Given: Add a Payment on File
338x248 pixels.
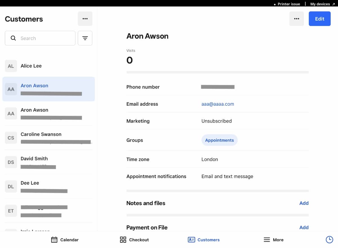Looking at the screenshot, I should [x=304, y=227].
